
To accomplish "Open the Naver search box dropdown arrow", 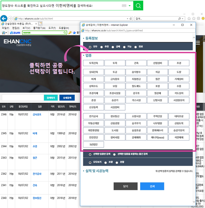I will point(130,6).
